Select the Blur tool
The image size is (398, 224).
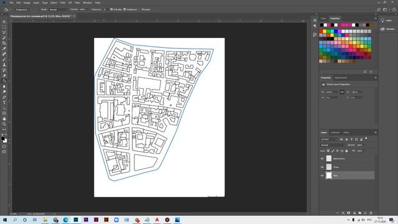(x=4, y=86)
